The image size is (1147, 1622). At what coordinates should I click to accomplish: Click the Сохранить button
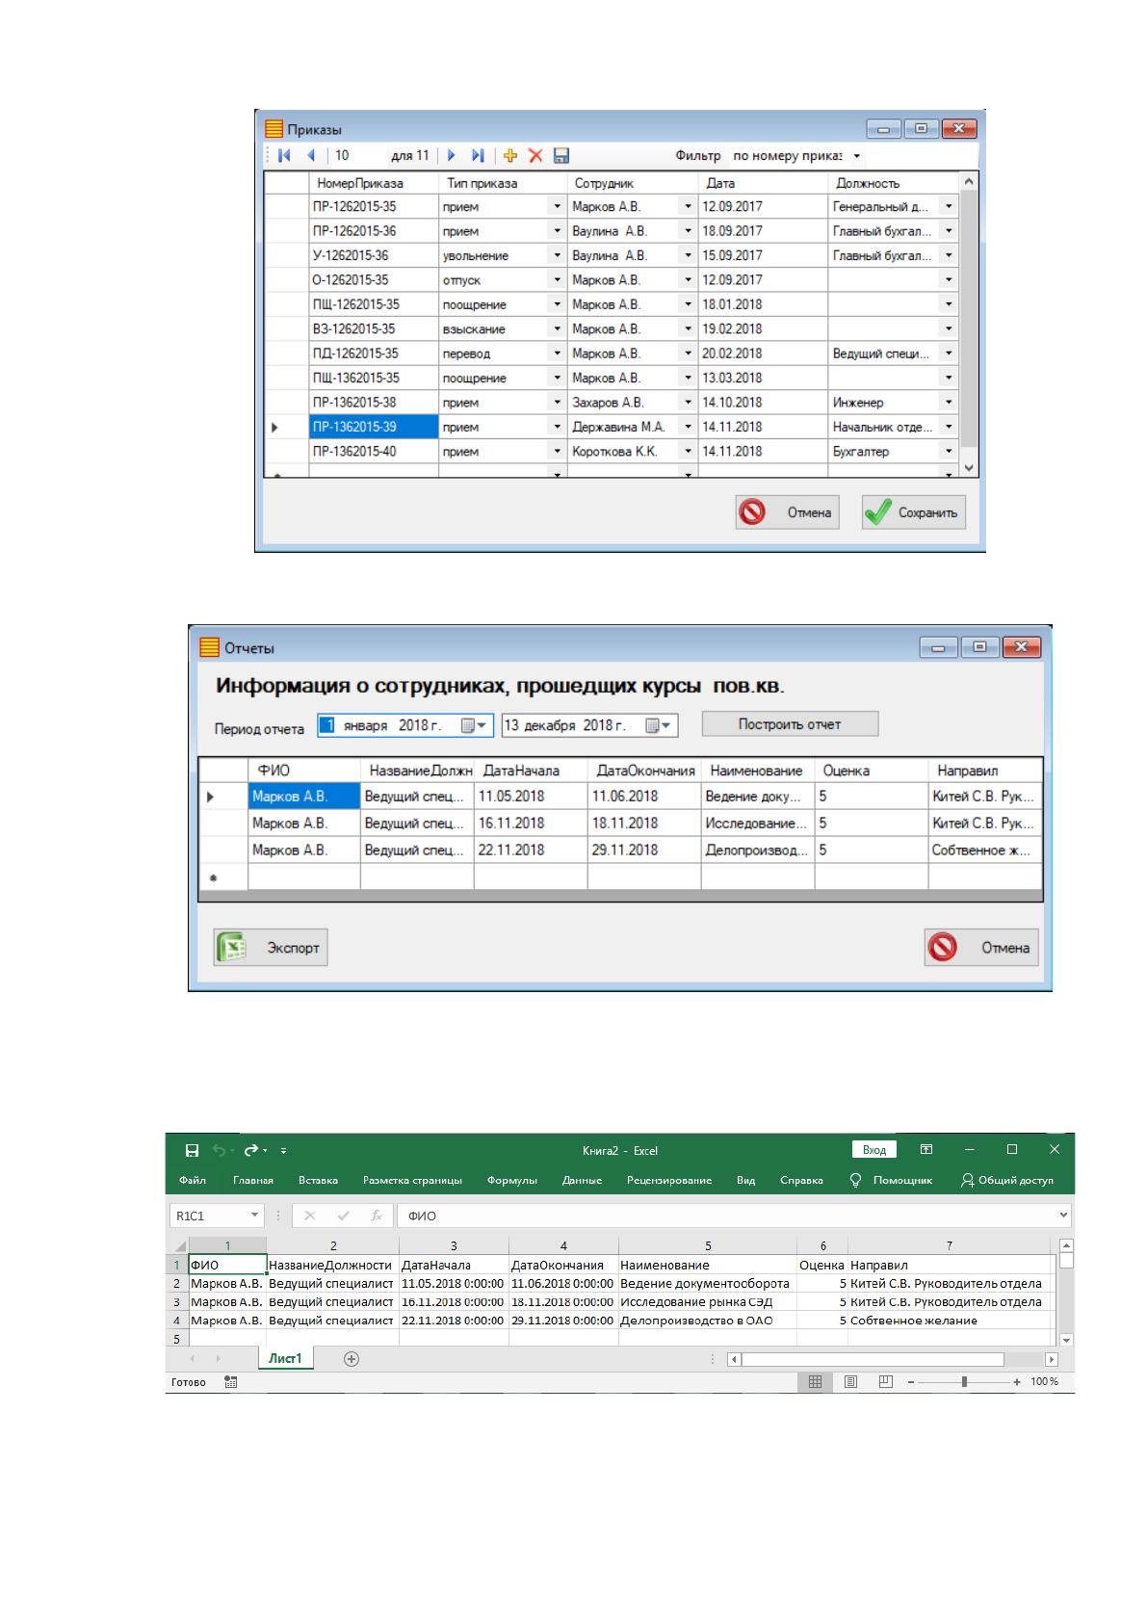pyautogui.click(x=913, y=512)
